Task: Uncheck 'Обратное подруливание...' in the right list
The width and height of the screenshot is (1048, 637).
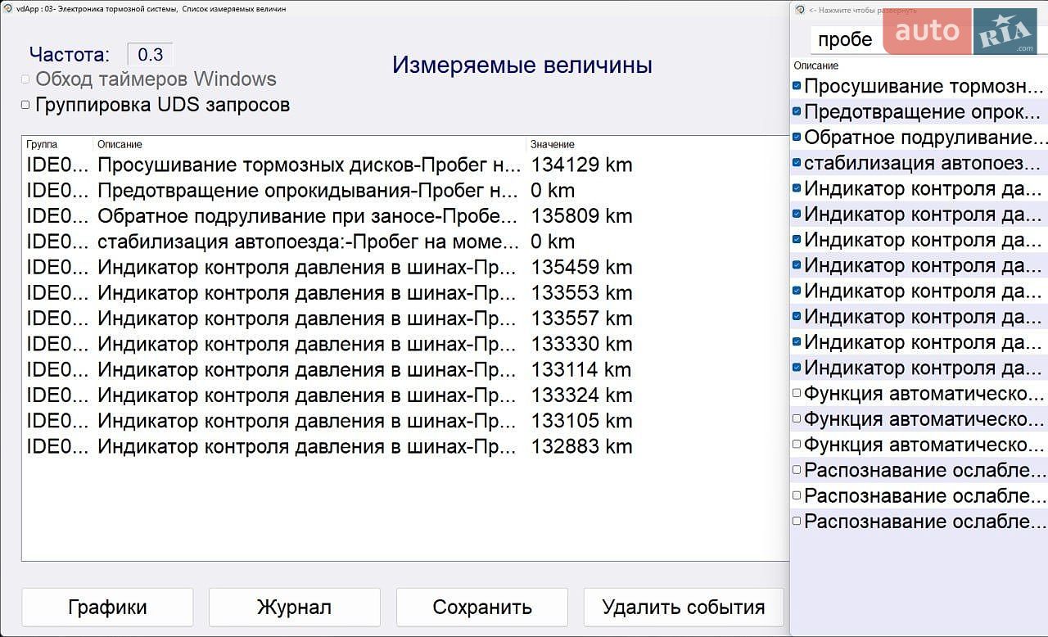Action: 797,138
